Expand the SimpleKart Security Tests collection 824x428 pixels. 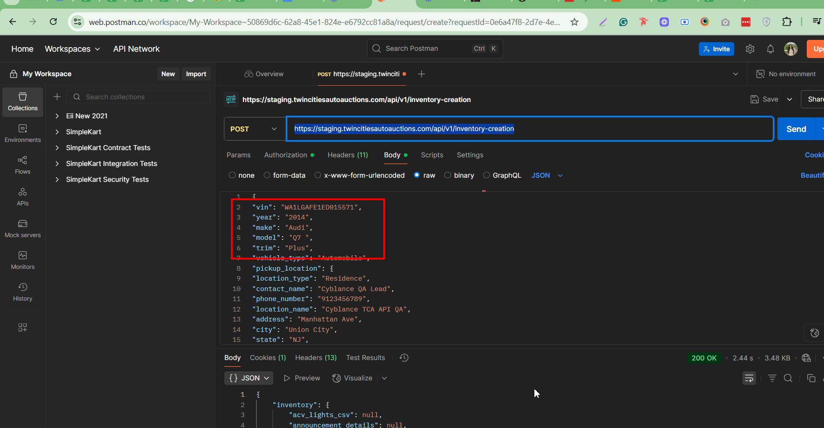57,180
